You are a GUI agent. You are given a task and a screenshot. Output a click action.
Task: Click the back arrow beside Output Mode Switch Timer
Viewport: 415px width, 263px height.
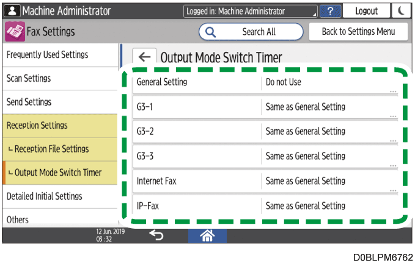tap(144, 57)
